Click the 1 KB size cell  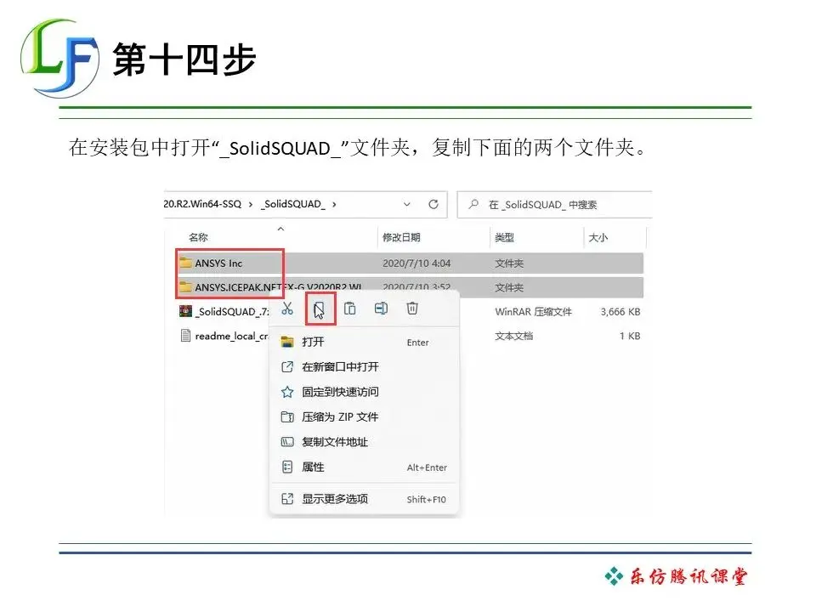point(630,337)
